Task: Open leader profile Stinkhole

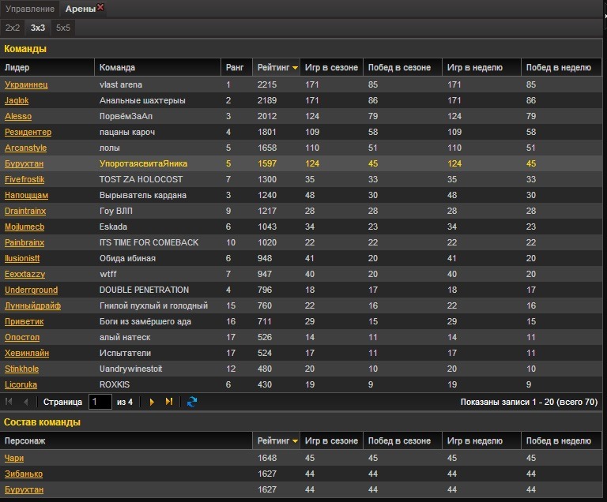Action: pos(21,369)
